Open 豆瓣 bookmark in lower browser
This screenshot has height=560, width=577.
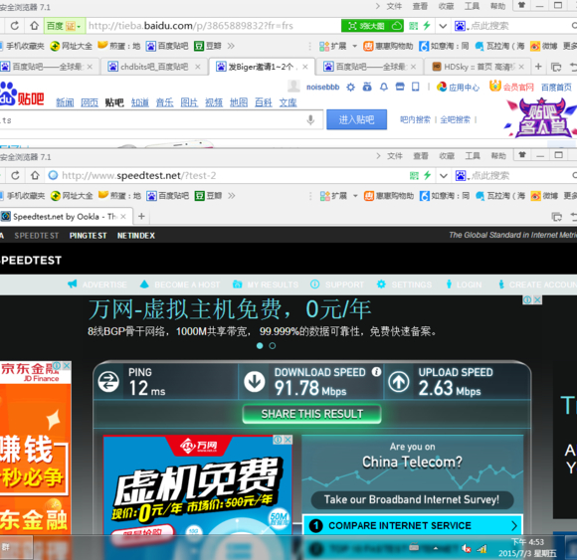pyautogui.click(x=208, y=196)
